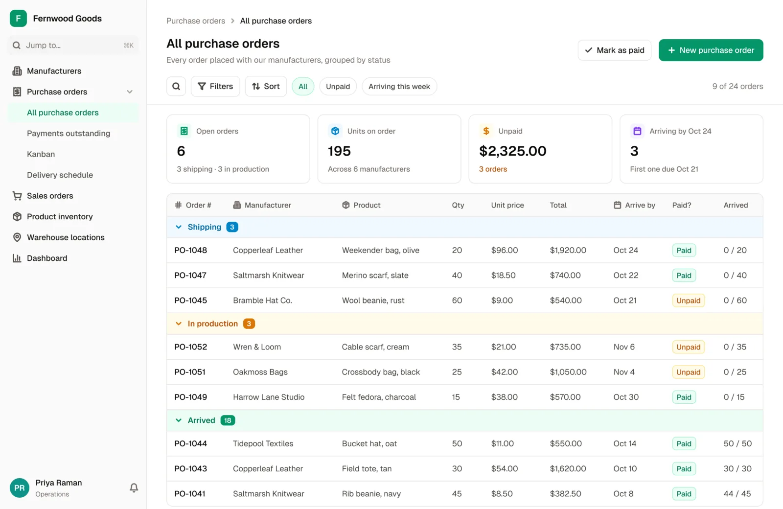This screenshot has height=509, width=783.
Task: Open the Kanban view
Action: pyautogui.click(x=73, y=154)
